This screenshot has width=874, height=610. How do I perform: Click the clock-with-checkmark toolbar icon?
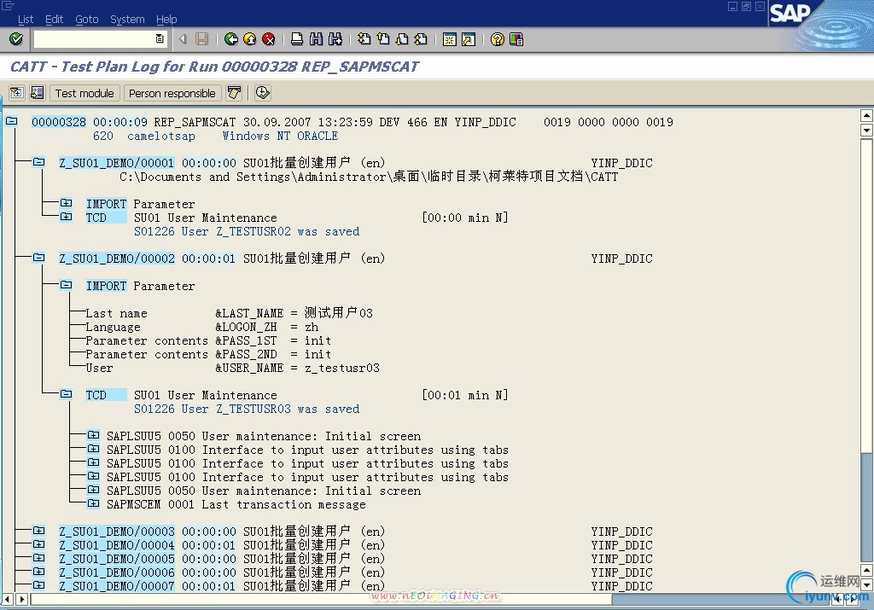click(263, 93)
